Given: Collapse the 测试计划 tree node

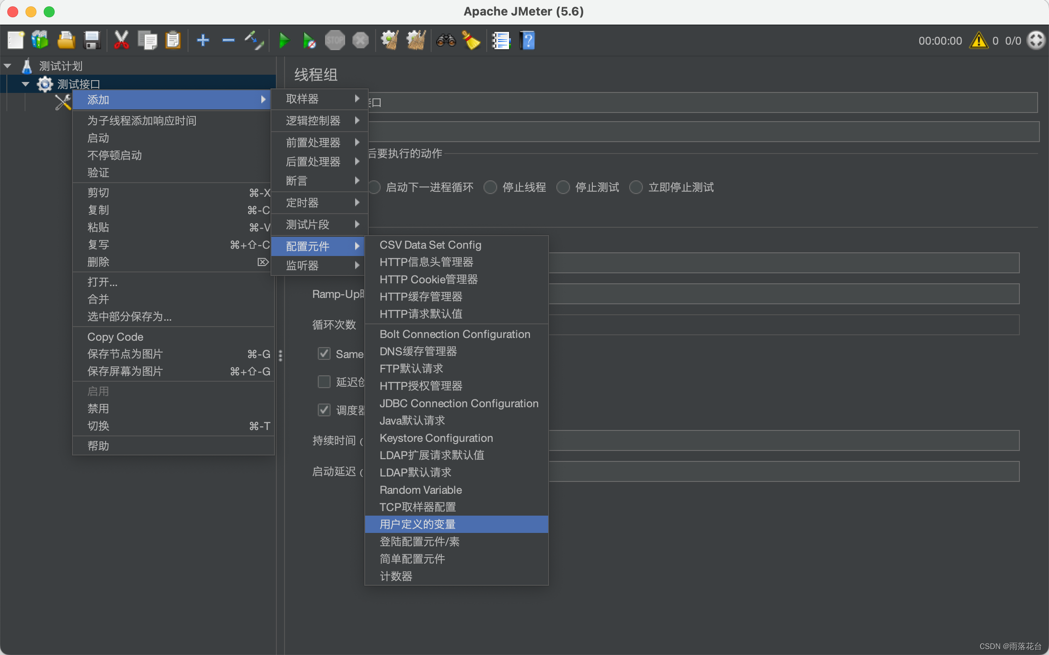Looking at the screenshot, I should point(8,66).
